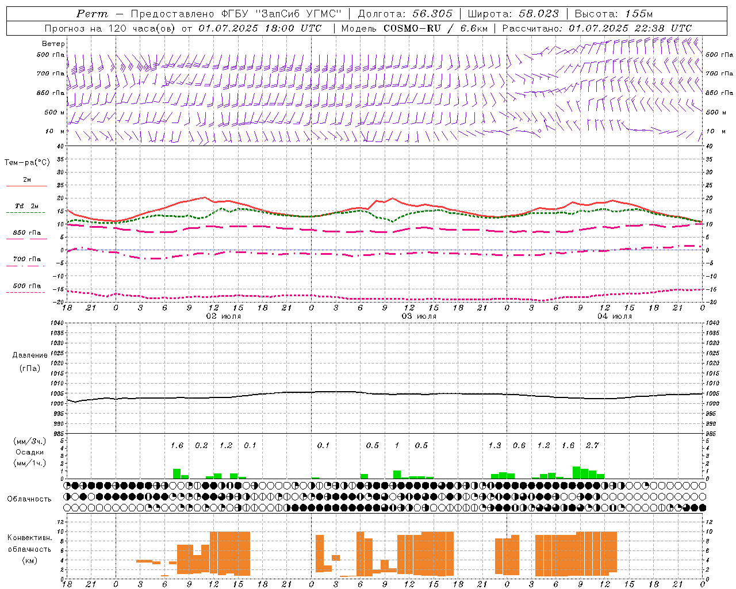Click the 'Ветер' wind panel label
736x589 pixels.
[53, 44]
